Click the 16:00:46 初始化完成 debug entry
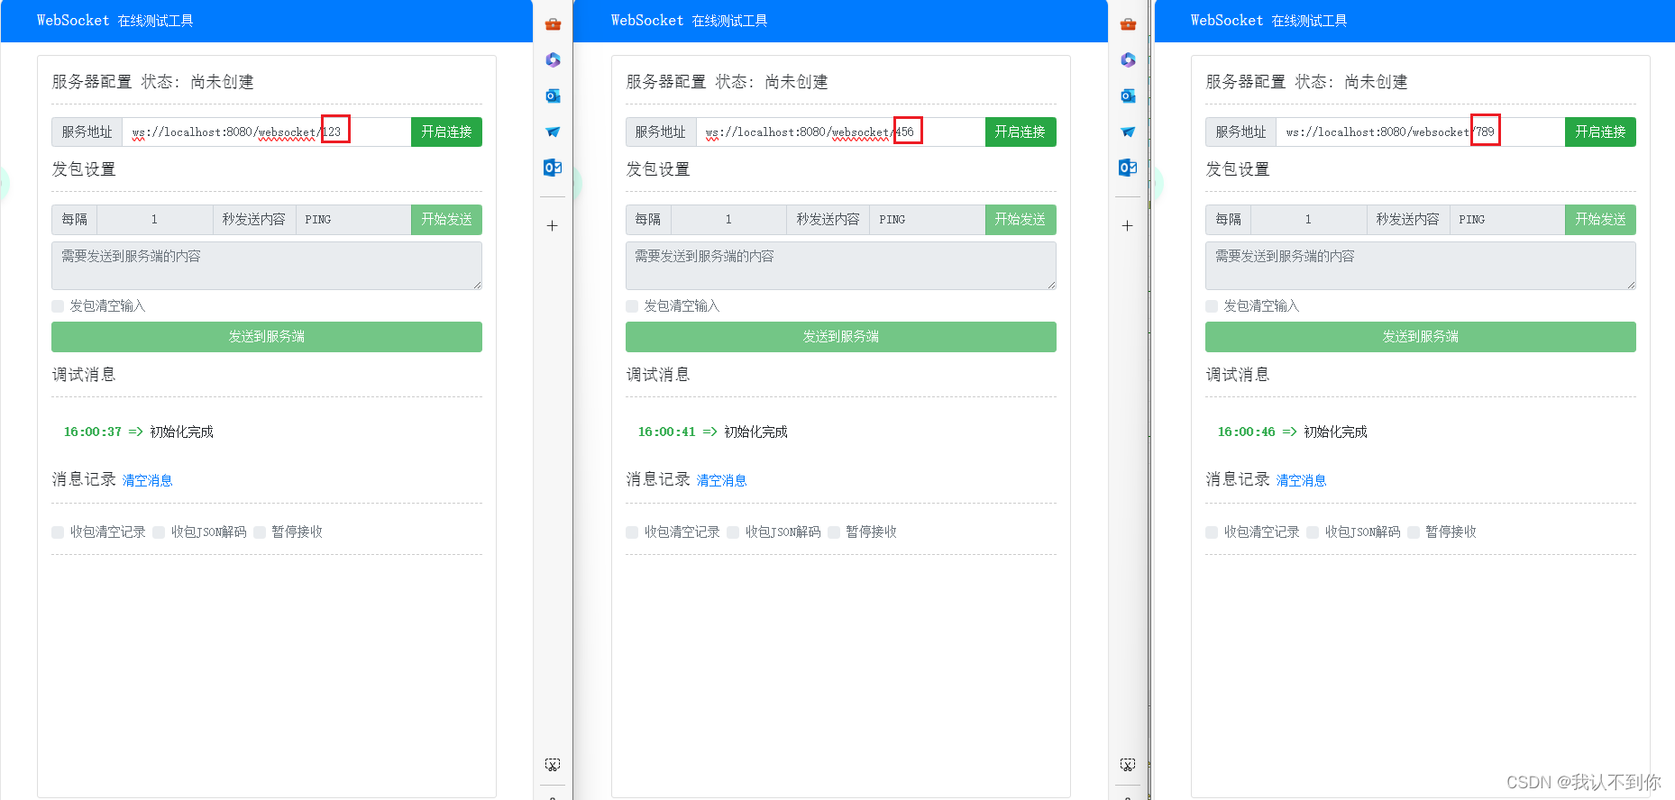Viewport: 1675px width, 800px height. (1293, 432)
